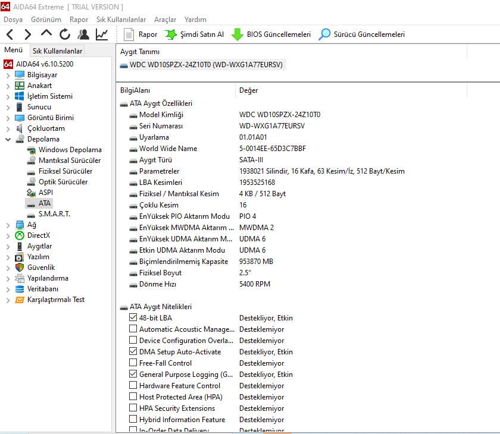Click the Depolama disk icon
The height and width of the screenshot is (434, 500).
pos(20,139)
